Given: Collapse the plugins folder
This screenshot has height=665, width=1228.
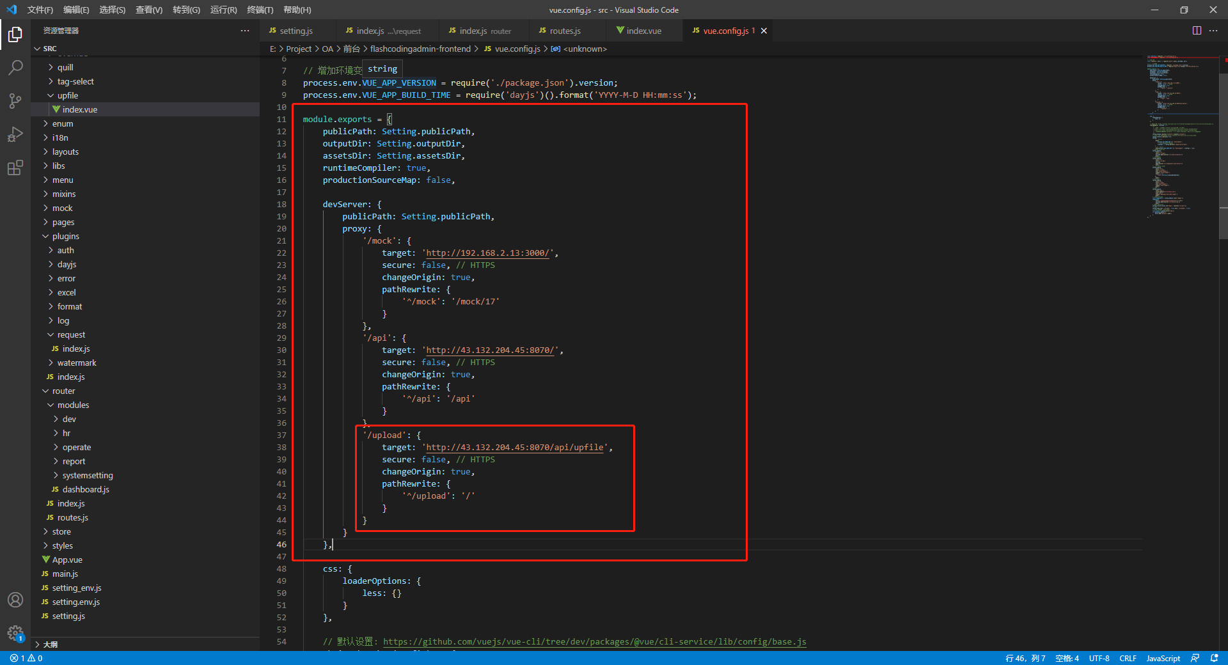Looking at the screenshot, I should coord(145,236).
